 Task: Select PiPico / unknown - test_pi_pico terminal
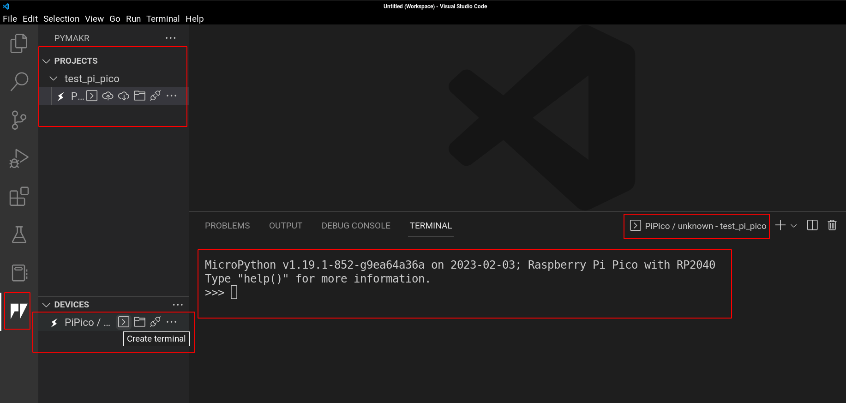(x=698, y=226)
